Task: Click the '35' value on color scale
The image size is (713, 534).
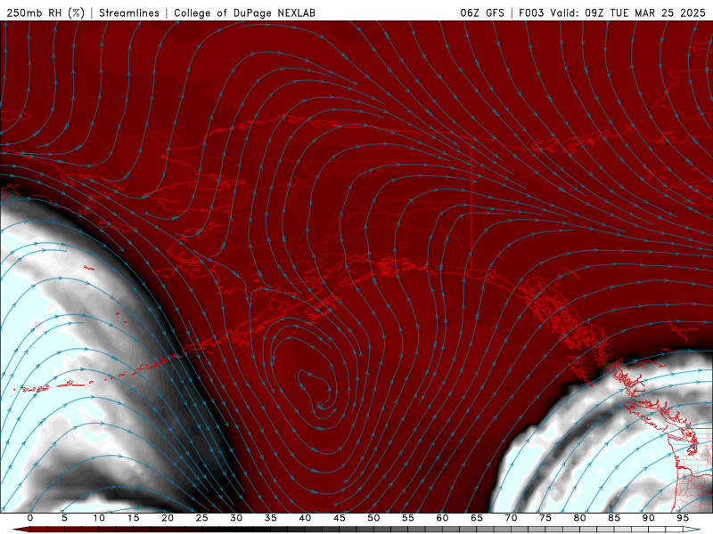Action: tap(271, 518)
